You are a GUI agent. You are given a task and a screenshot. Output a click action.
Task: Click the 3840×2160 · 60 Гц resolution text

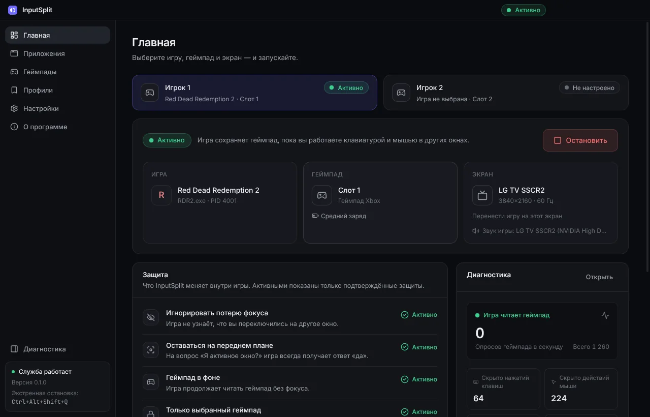click(x=526, y=201)
